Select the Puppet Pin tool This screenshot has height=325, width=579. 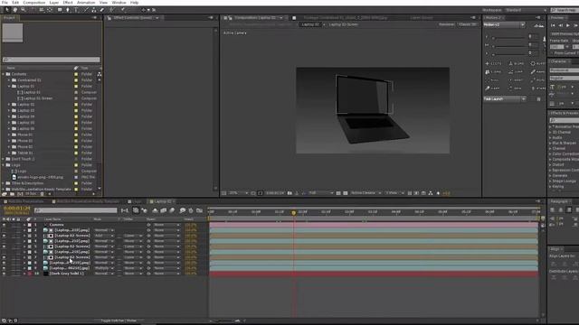(123, 10)
